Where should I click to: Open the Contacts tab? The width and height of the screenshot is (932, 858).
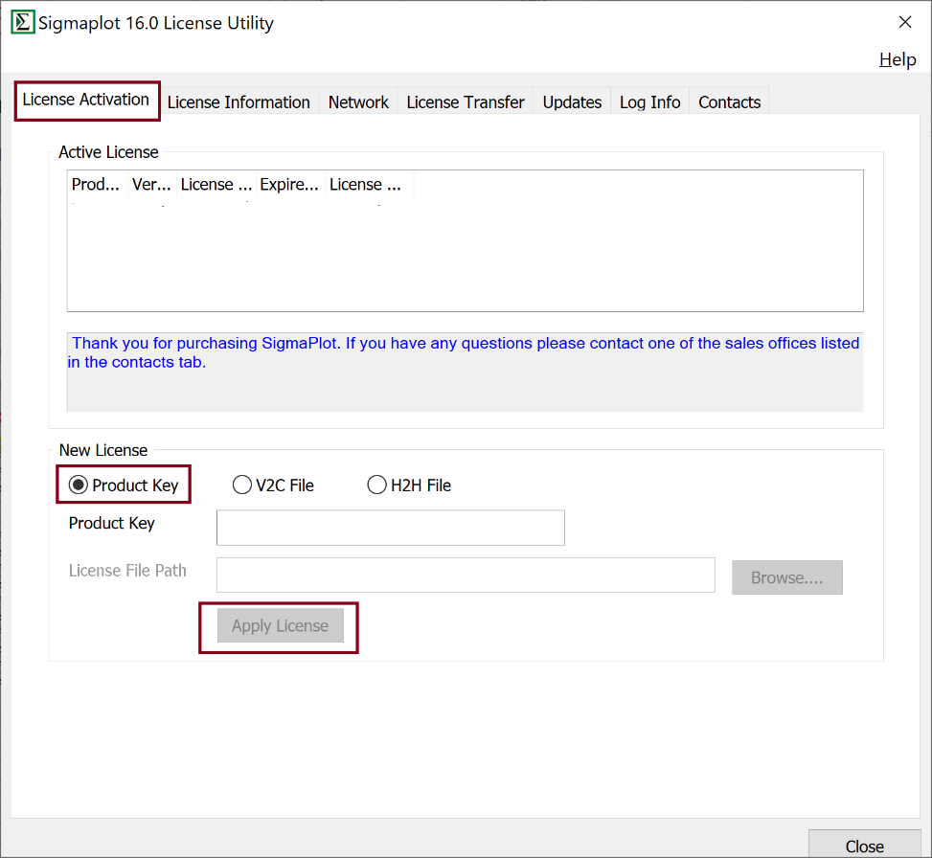(x=729, y=102)
